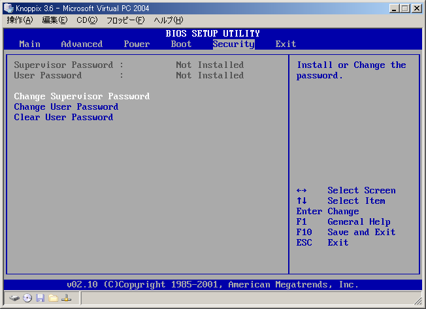Switch to the Main BIOS tab
Viewport: 426px width, 309px height.
(29, 44)
